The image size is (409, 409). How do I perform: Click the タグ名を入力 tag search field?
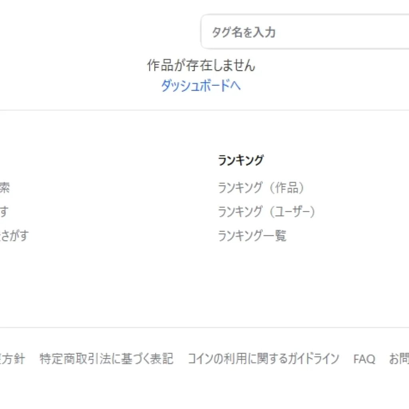(x=304, y=32)
